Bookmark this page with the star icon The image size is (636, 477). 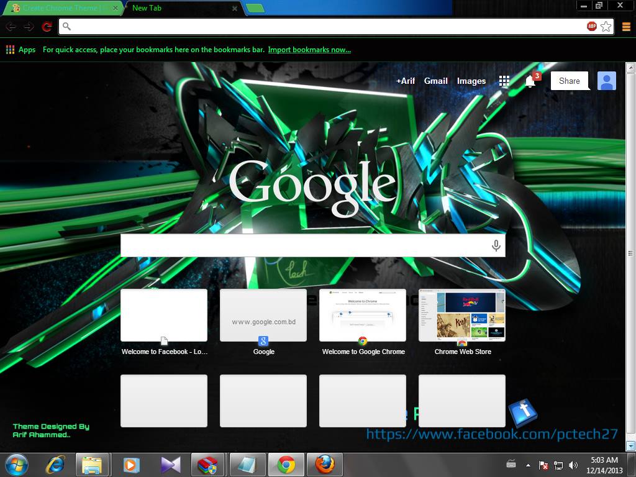pyautogui.click(x=606, y=26)
